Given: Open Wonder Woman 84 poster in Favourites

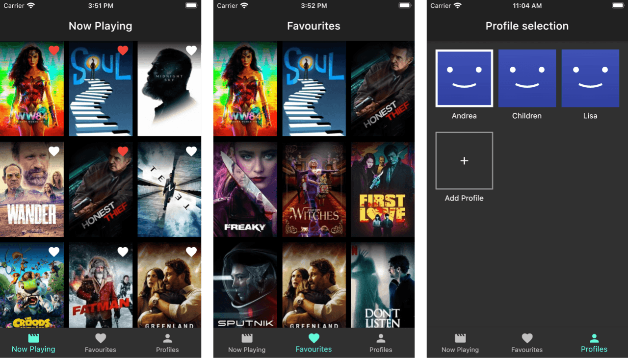Looking at the screenshot, I should tap(245, 89).
